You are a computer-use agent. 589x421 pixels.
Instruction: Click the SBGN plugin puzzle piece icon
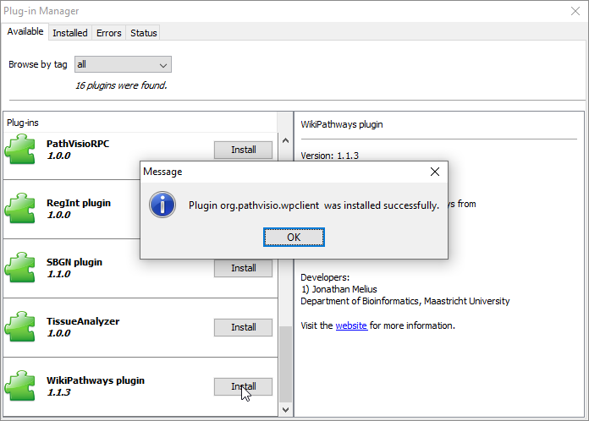(x=20, y=267)
